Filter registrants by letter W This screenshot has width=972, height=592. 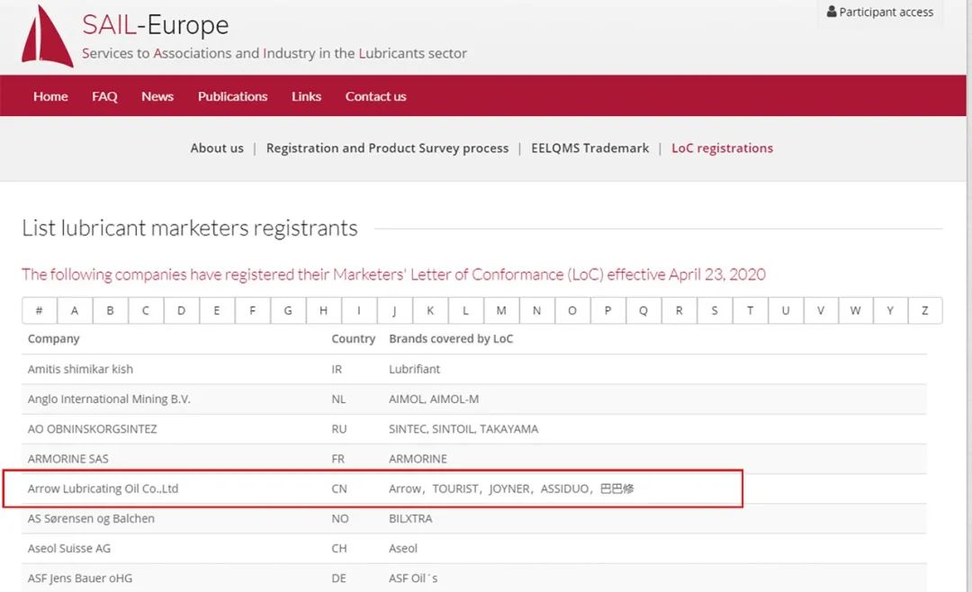[856, 310]
